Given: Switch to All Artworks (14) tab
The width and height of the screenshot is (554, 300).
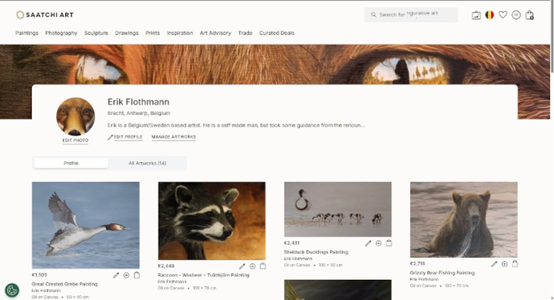Looking at the screenshot, I should (x=147, y=163).
